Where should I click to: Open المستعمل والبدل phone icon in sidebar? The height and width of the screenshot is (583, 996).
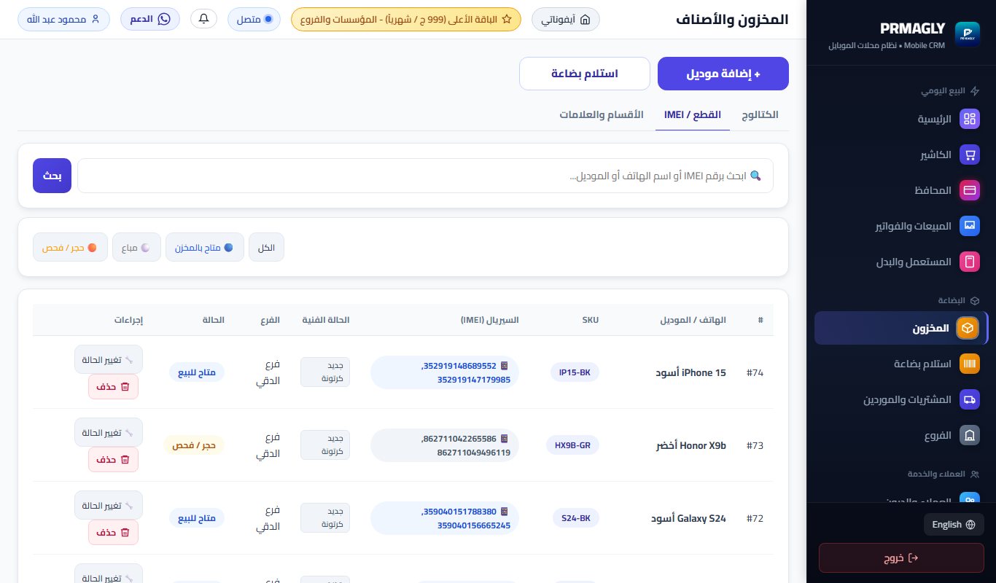pyautogui.click(x=969, y=262)
